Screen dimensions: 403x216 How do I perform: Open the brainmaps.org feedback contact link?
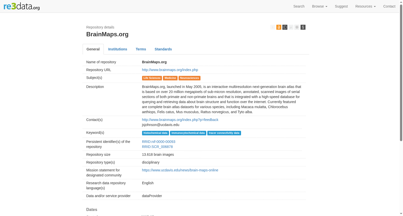[x=180, y=120]
